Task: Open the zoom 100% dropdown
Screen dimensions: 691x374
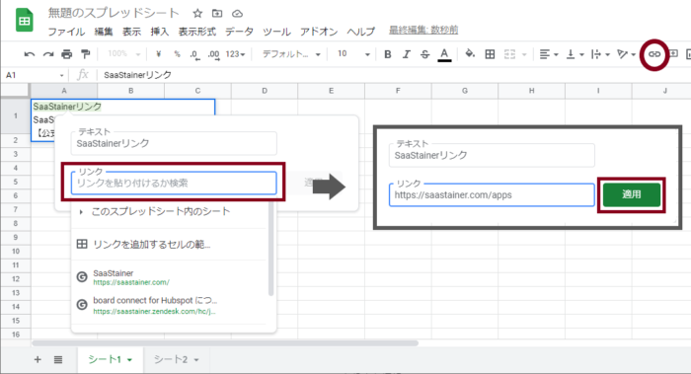Action: coord(124,53)
